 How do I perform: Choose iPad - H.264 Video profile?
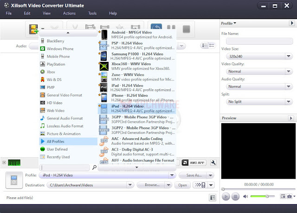point(137,87)
